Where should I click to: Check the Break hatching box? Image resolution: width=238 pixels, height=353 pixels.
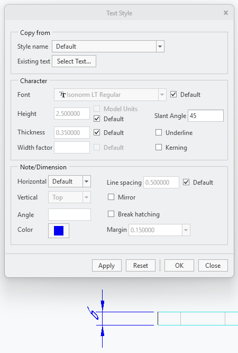click(111, 214)
